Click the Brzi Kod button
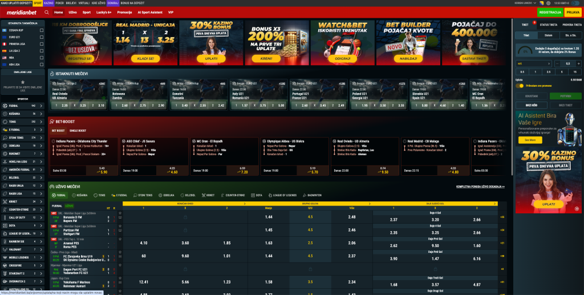The width and height of the screenshot is (584, 295). click(x=532, y=105)
